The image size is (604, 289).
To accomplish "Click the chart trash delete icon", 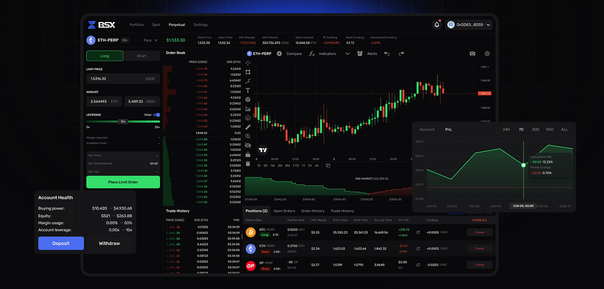I will coord(248,163).
